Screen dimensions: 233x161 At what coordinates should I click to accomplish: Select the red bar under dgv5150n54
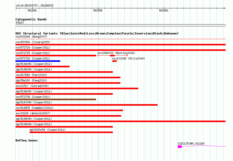click(x=71, y=132)
